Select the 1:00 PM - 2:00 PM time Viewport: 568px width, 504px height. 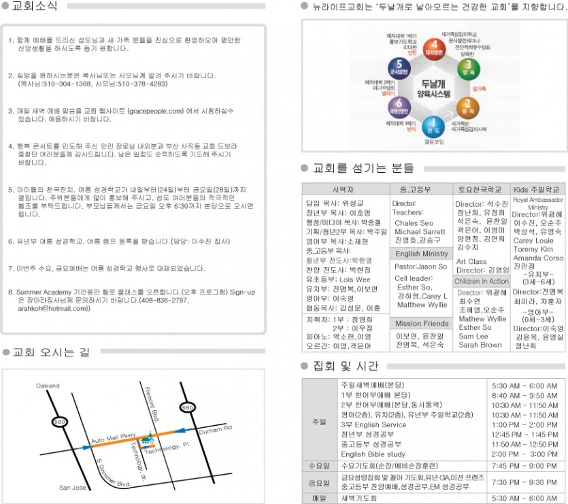[x=524, y=424]
